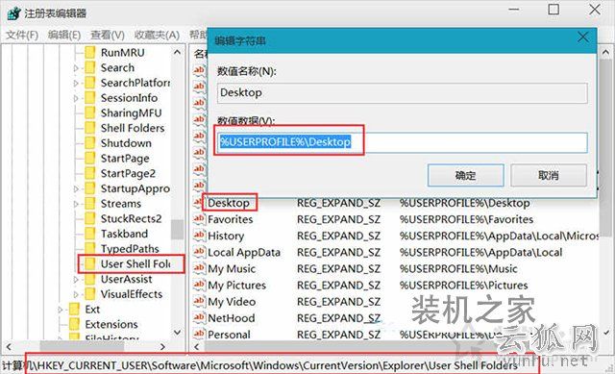
Task: Click the Registry Editor app icon in title bar
Action: (13, 12)
